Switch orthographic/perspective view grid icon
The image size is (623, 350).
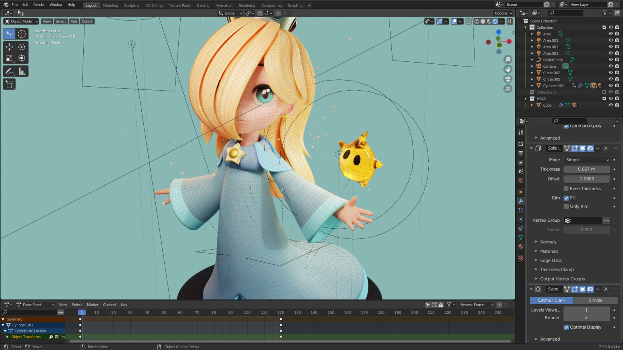tap(508, 89)
